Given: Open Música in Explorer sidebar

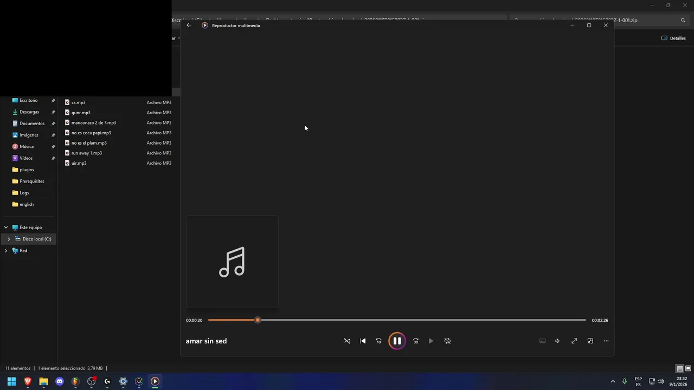Looking at the screenshot, I should tap(27, 147).
